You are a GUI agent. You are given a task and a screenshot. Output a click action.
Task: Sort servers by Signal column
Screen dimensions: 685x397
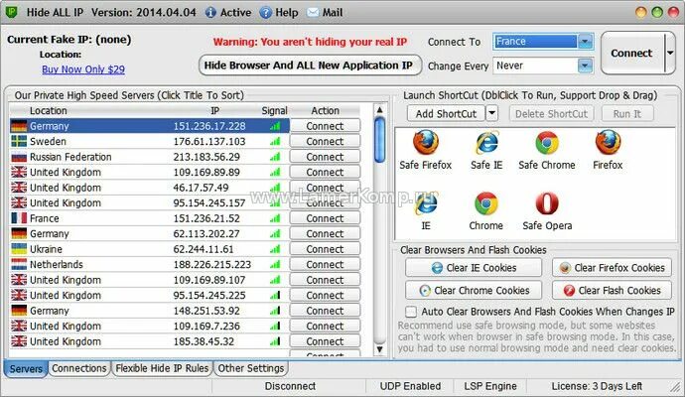(x=274, y=110)
